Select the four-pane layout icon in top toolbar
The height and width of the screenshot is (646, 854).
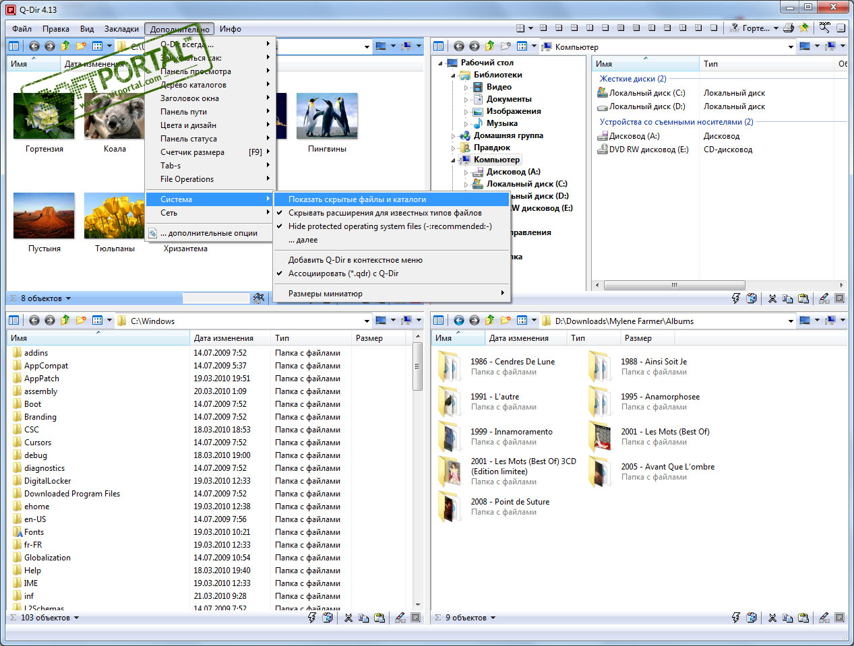[x=520, y=28]
